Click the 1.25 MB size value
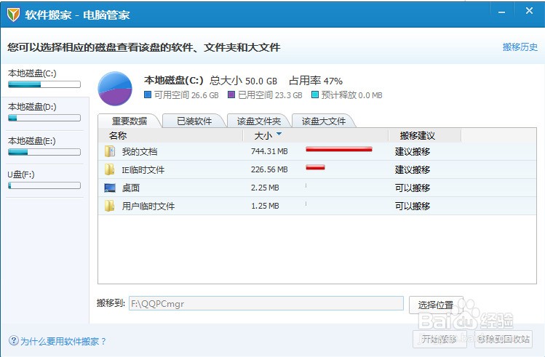Viewport: 545px width, 357px height. 265,206
